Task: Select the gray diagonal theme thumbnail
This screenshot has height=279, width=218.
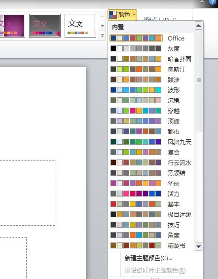Action: click(45, 26)
